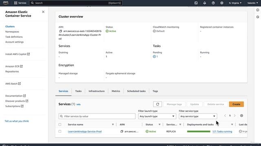Open the Discover products link
Viewport: 261px width, 146px height.
(x=17, y=101)
